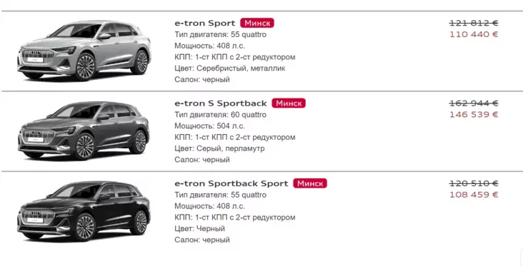Click the Минск badge beside e-tron S Sportback
523x266 pixels.
pyautogui.click(x=289, y=103)
